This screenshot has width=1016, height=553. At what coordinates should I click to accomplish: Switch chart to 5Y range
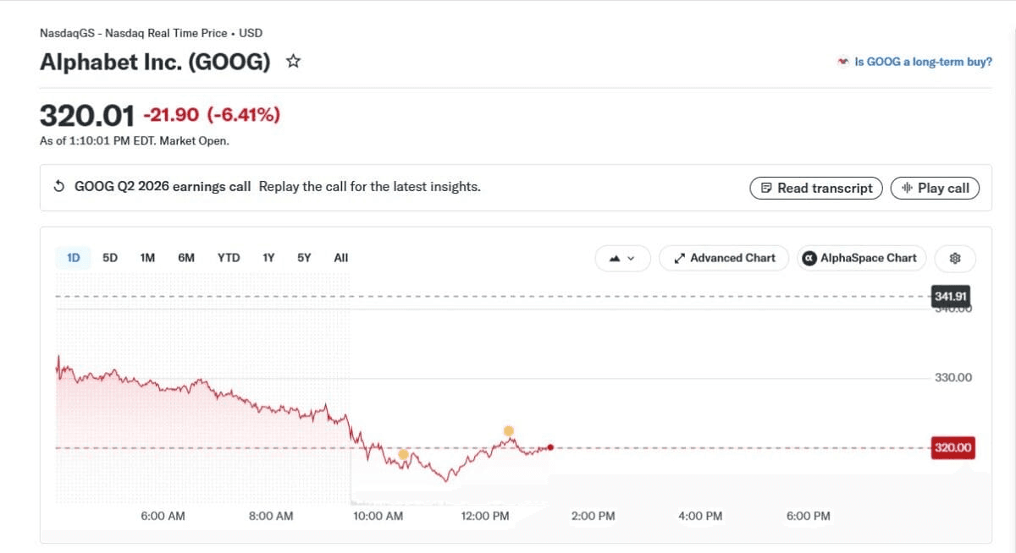[x=304, y=258]
